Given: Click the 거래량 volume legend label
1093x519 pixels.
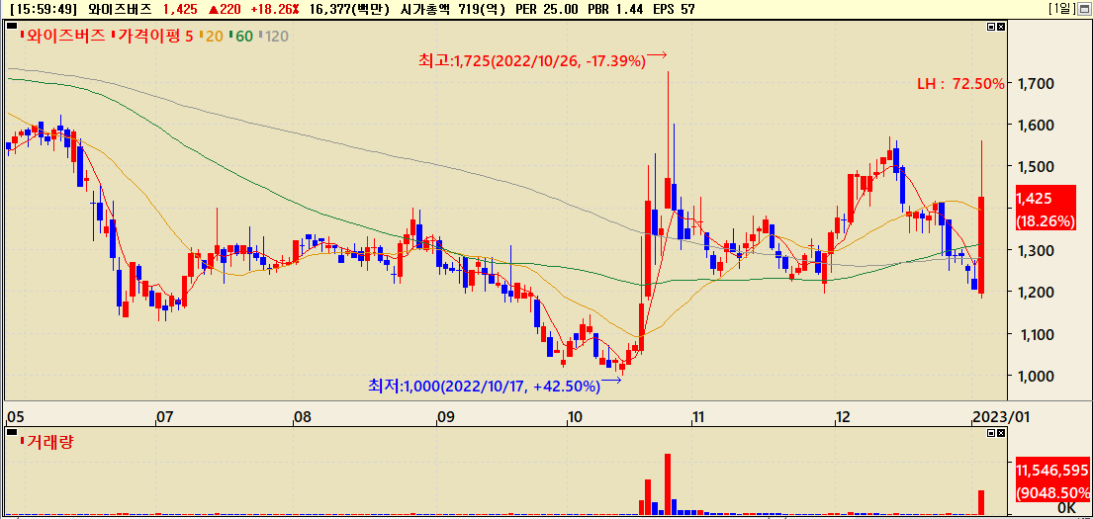Looking at the screenshot, I should click(x=48, y=441).
